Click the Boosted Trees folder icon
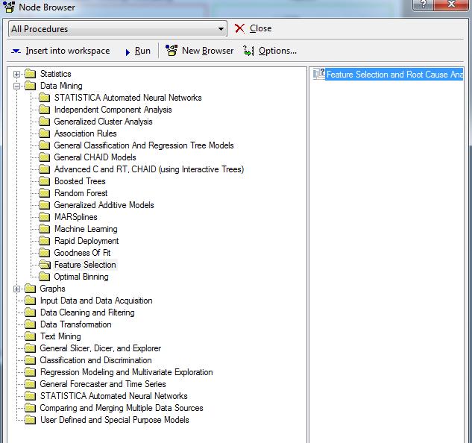The image size is (472, 443). (x=44, y=181)
